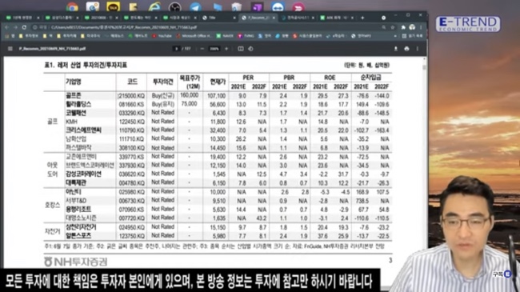The height and width of the screenshot is (292, 520).
Task: Click the fit to page icon
Action: point(241,49)
